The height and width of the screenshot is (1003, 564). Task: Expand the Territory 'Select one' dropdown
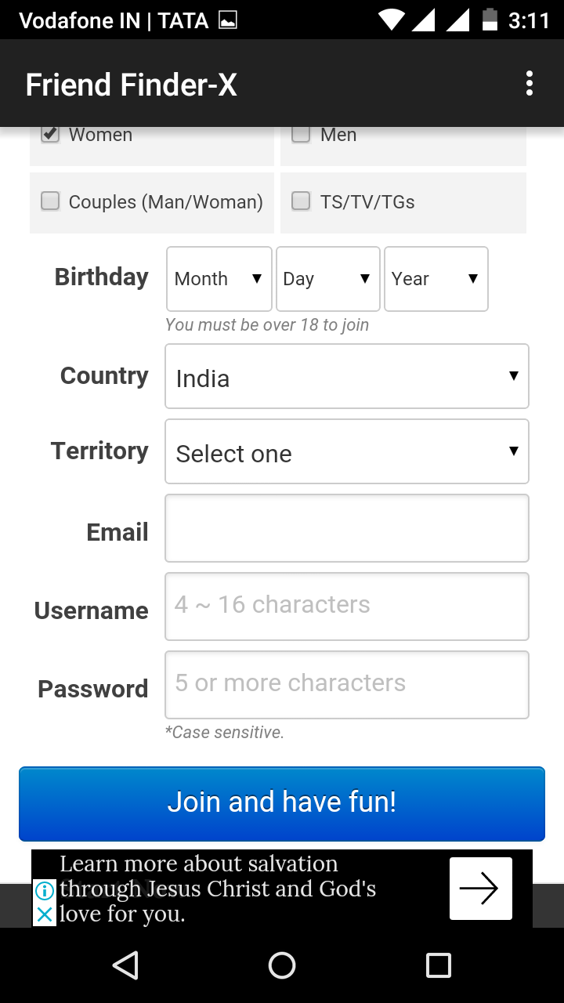point(346,452)
